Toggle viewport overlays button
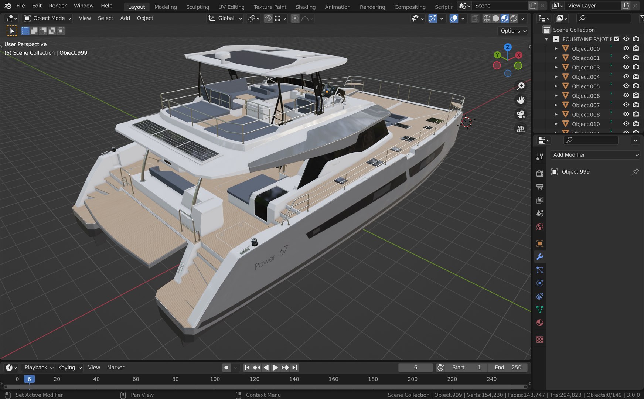Image resolution: width=644 pixels, height=399 pixels. click(454, 18)
